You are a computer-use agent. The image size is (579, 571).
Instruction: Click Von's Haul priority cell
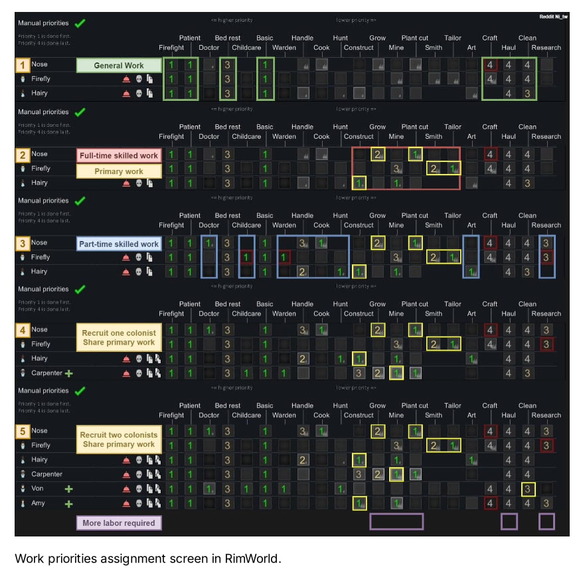coord(509,489)
